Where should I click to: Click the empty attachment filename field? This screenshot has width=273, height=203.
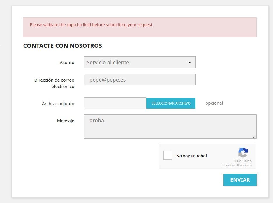coord(115,103)
